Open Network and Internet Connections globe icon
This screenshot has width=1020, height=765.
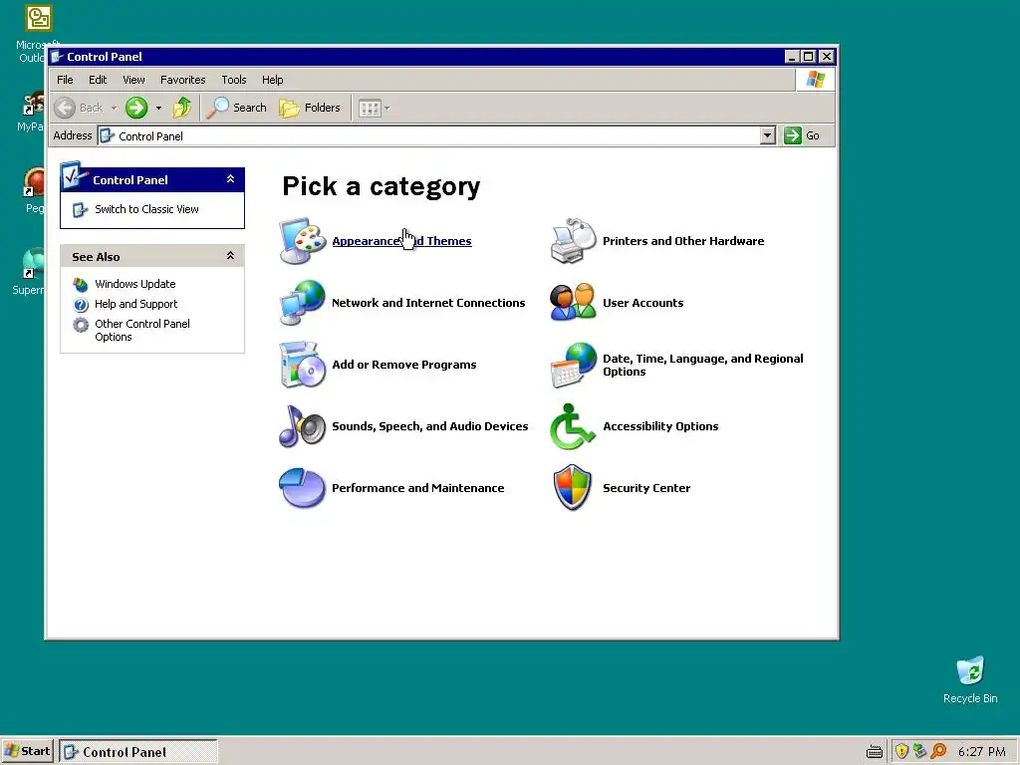tap(303, 303)
